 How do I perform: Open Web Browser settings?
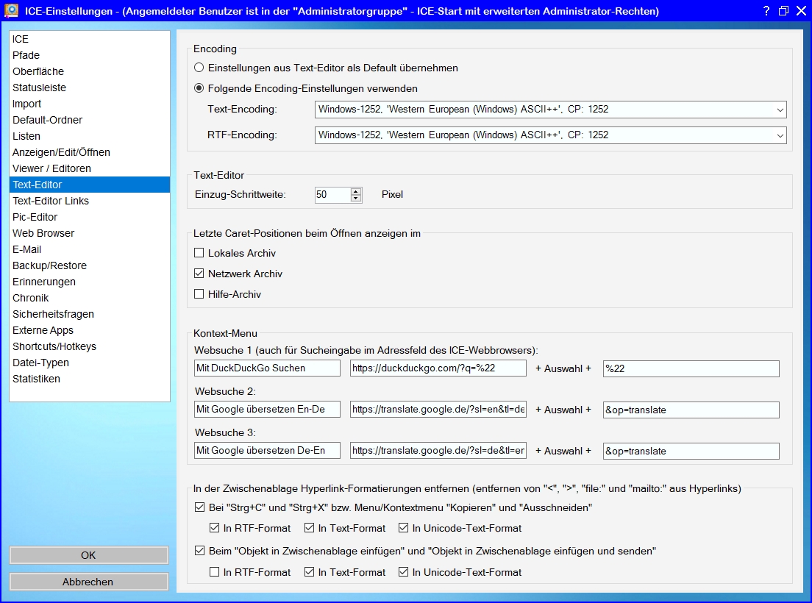pyautogui.click(x=90, y=233)
